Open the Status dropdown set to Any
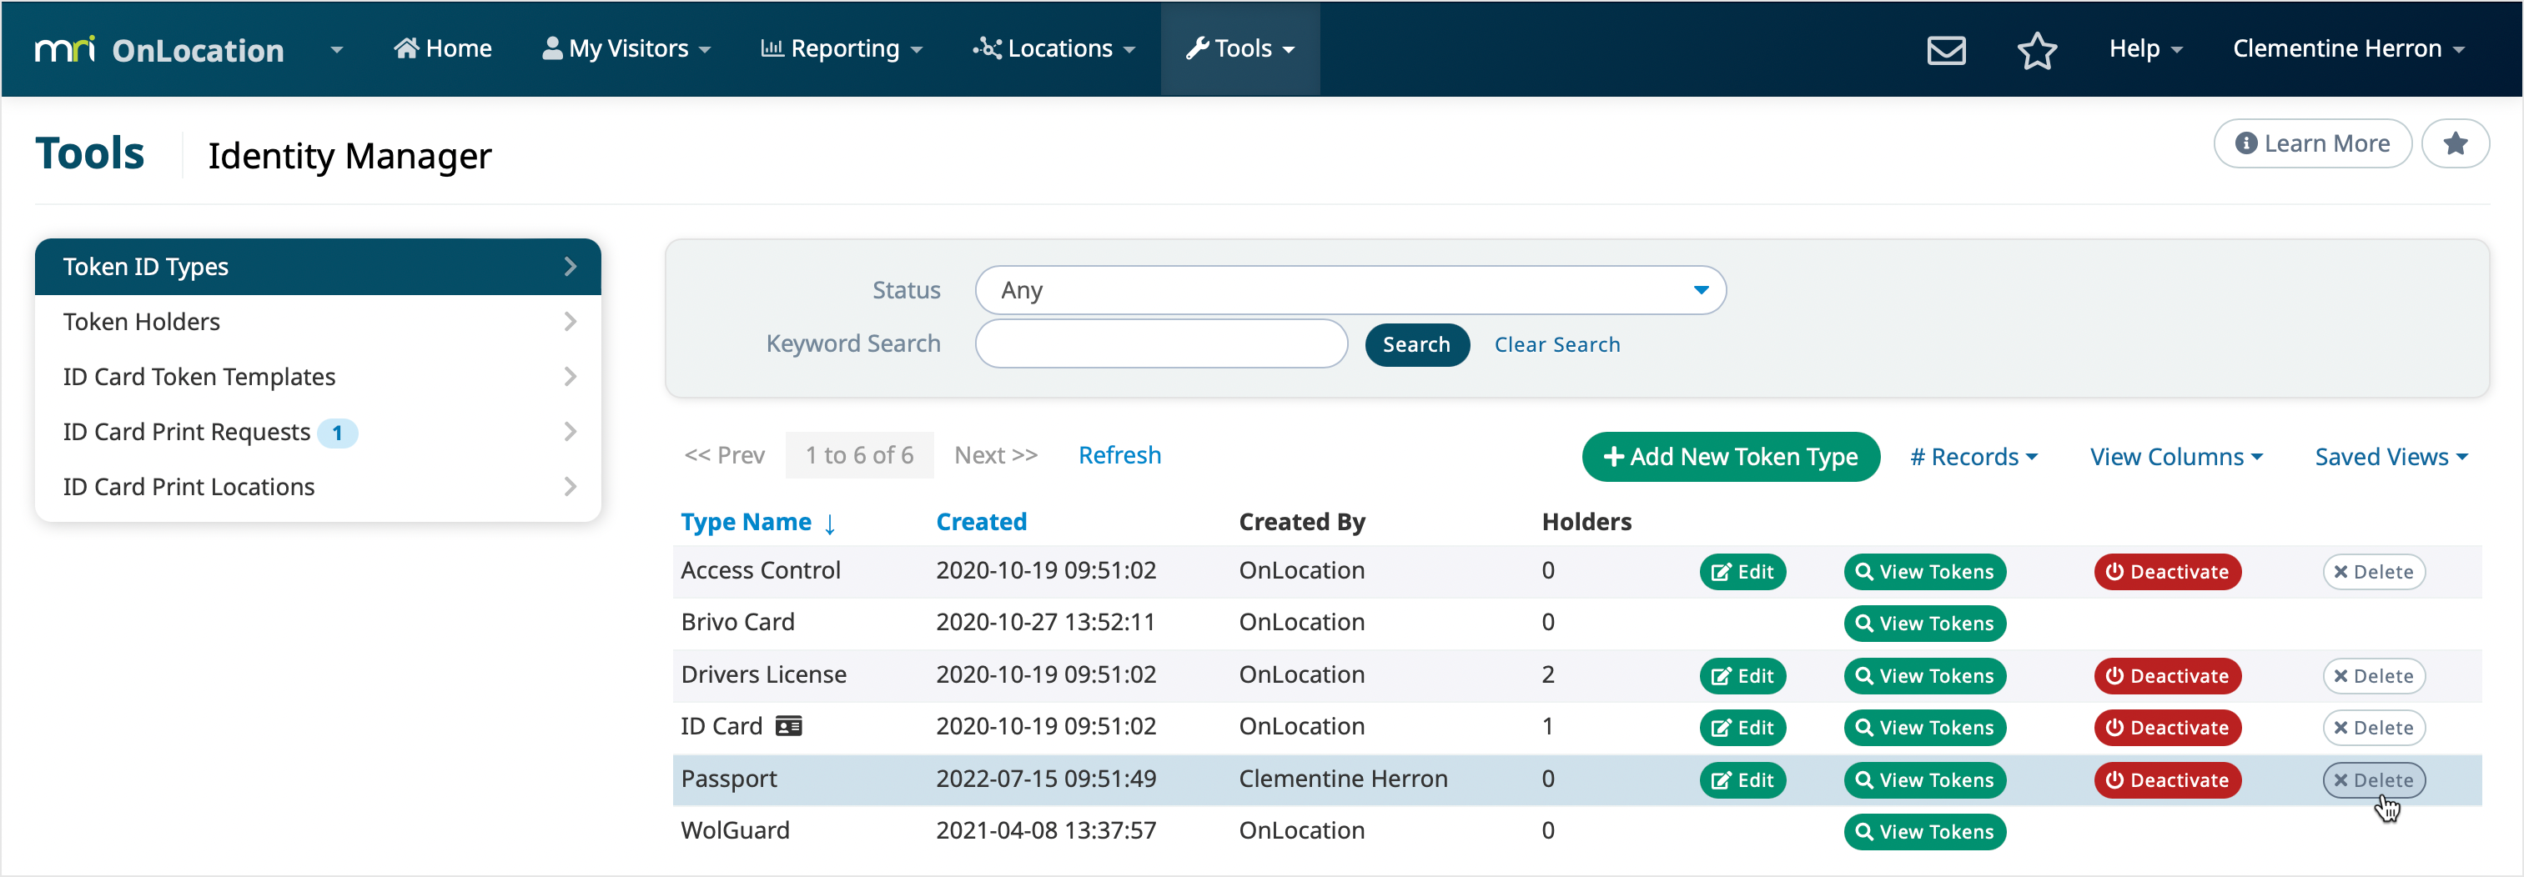This screenshot has width=2524, height=877. point(1350,290)
